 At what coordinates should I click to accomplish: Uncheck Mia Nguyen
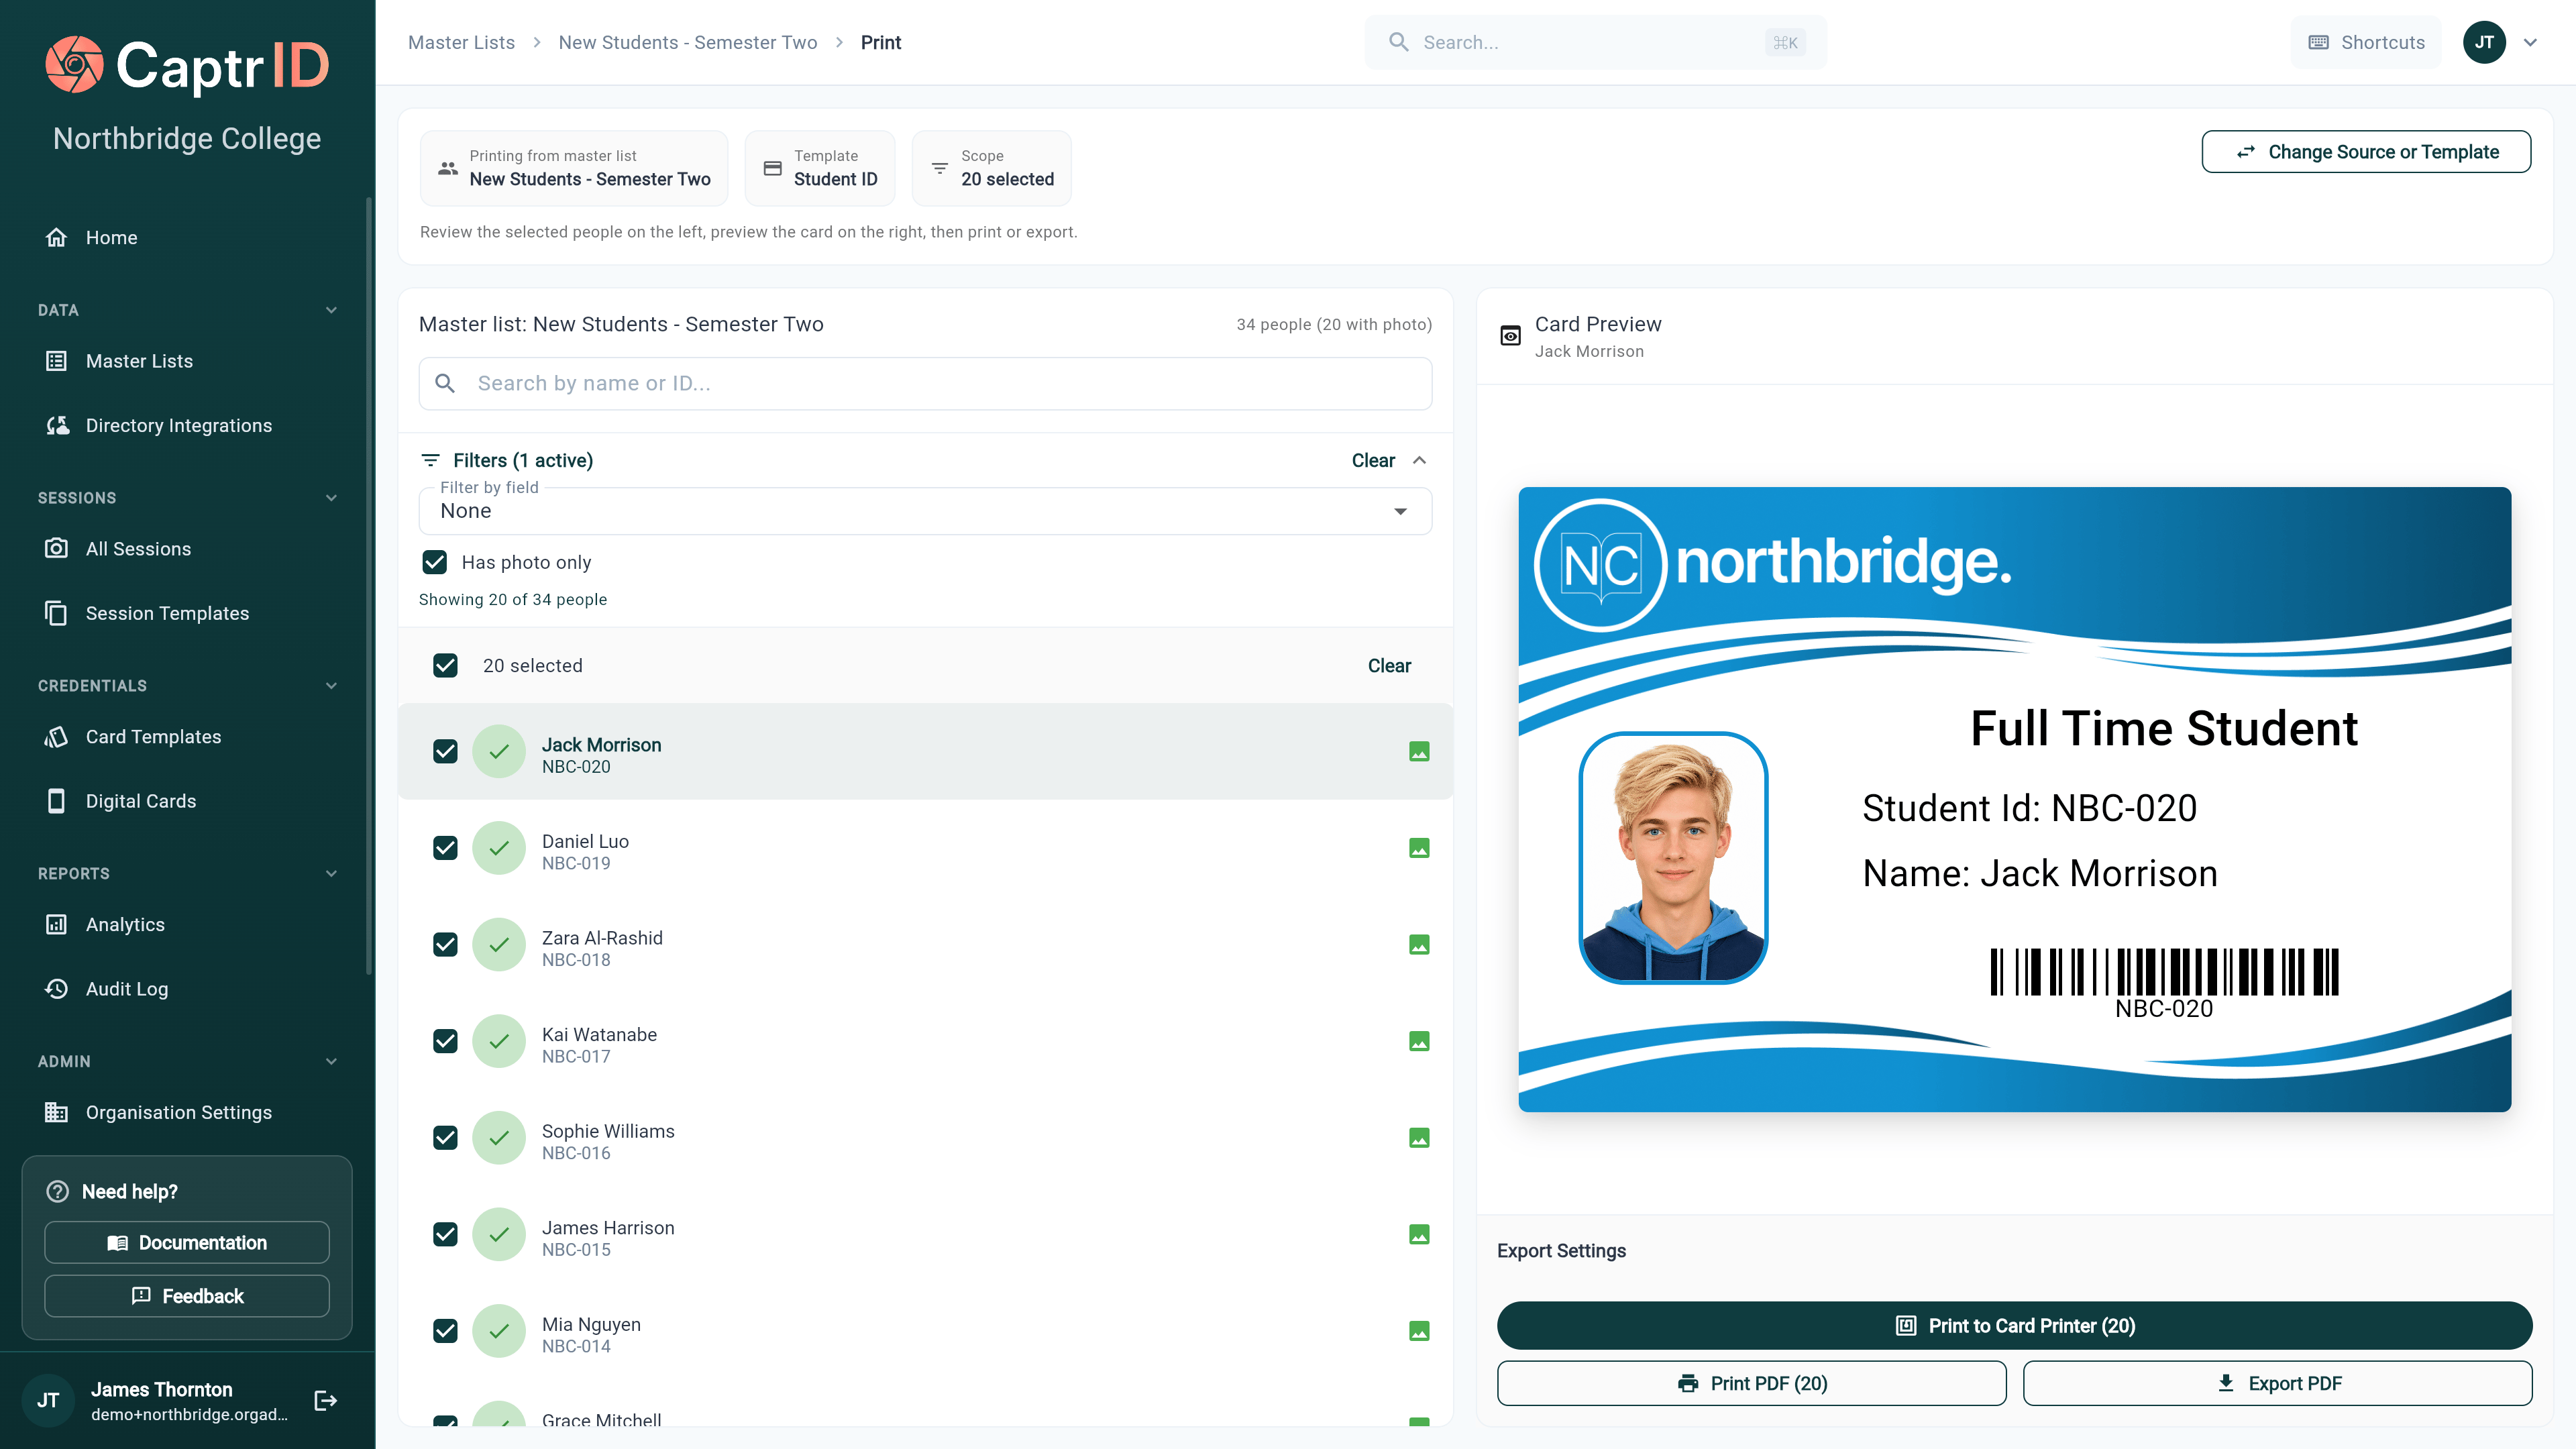pyautogui.click(x=445, y=1331)
